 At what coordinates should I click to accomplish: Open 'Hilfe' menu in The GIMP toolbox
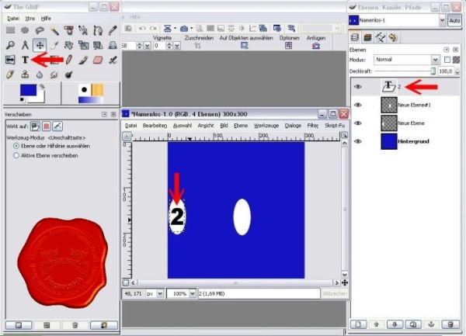46,19
